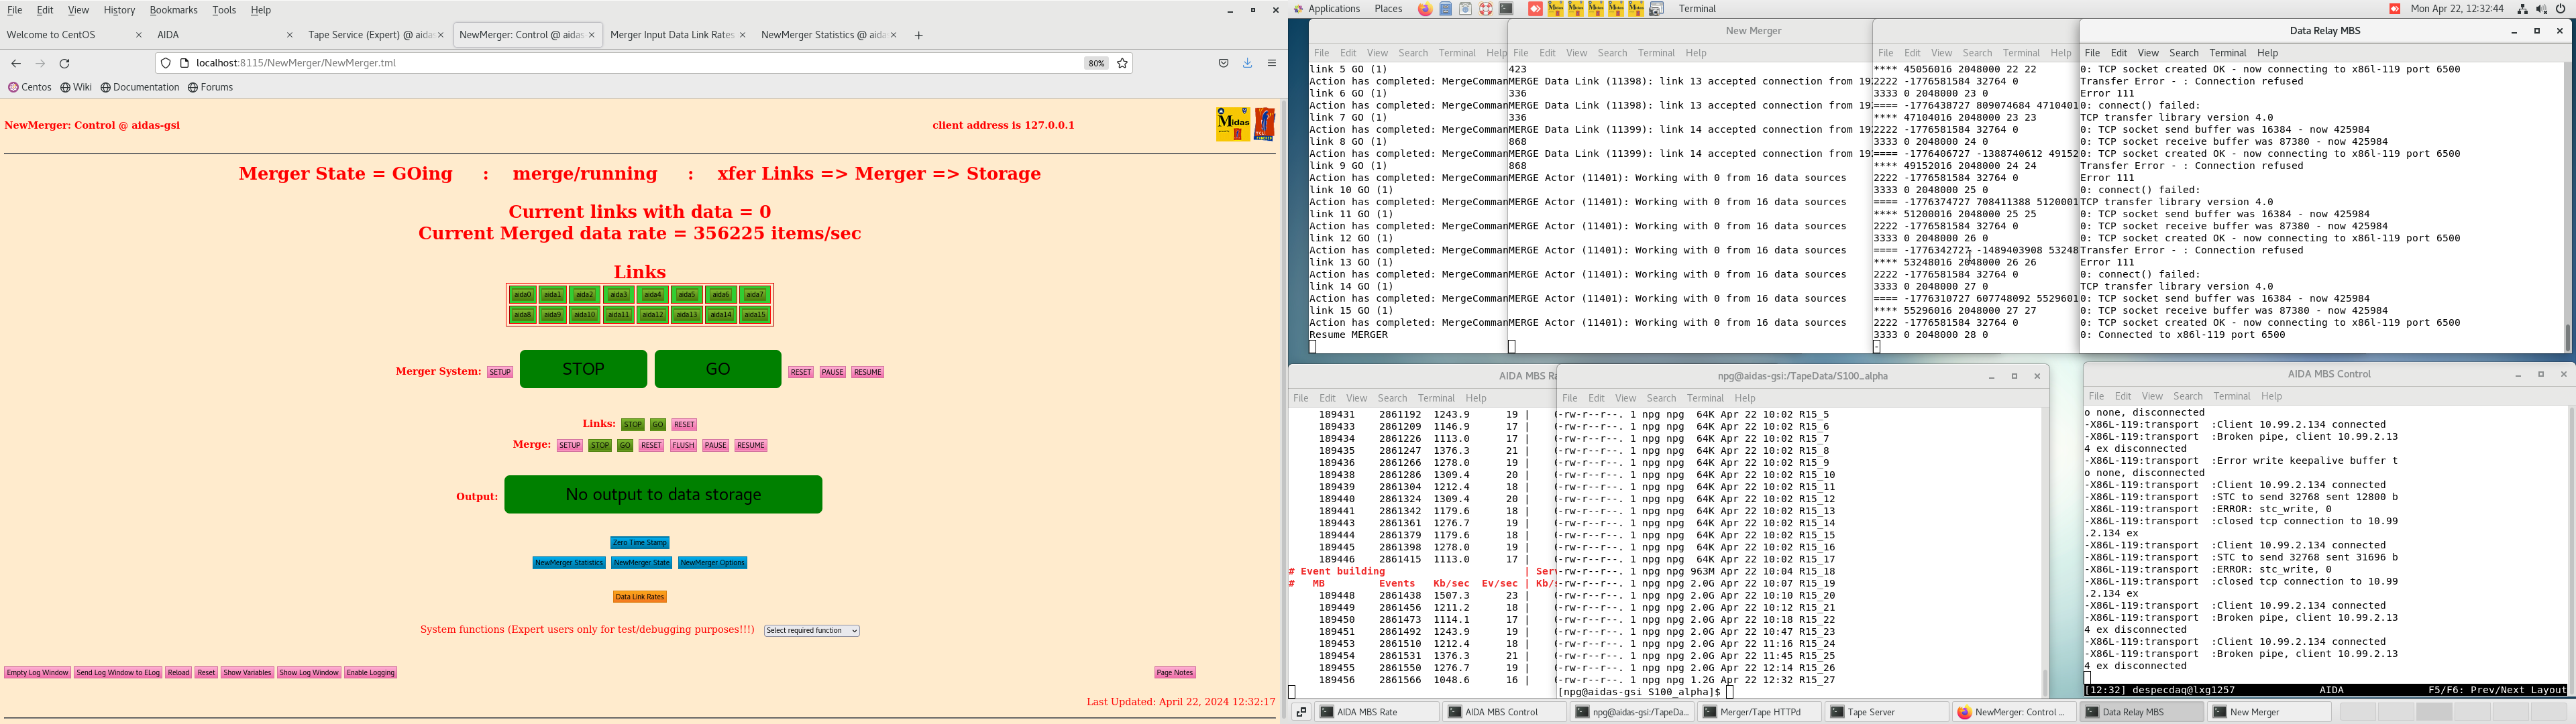Click the Links row RESET button
This screenshot has height=724, width=2576.
[684, 425]
